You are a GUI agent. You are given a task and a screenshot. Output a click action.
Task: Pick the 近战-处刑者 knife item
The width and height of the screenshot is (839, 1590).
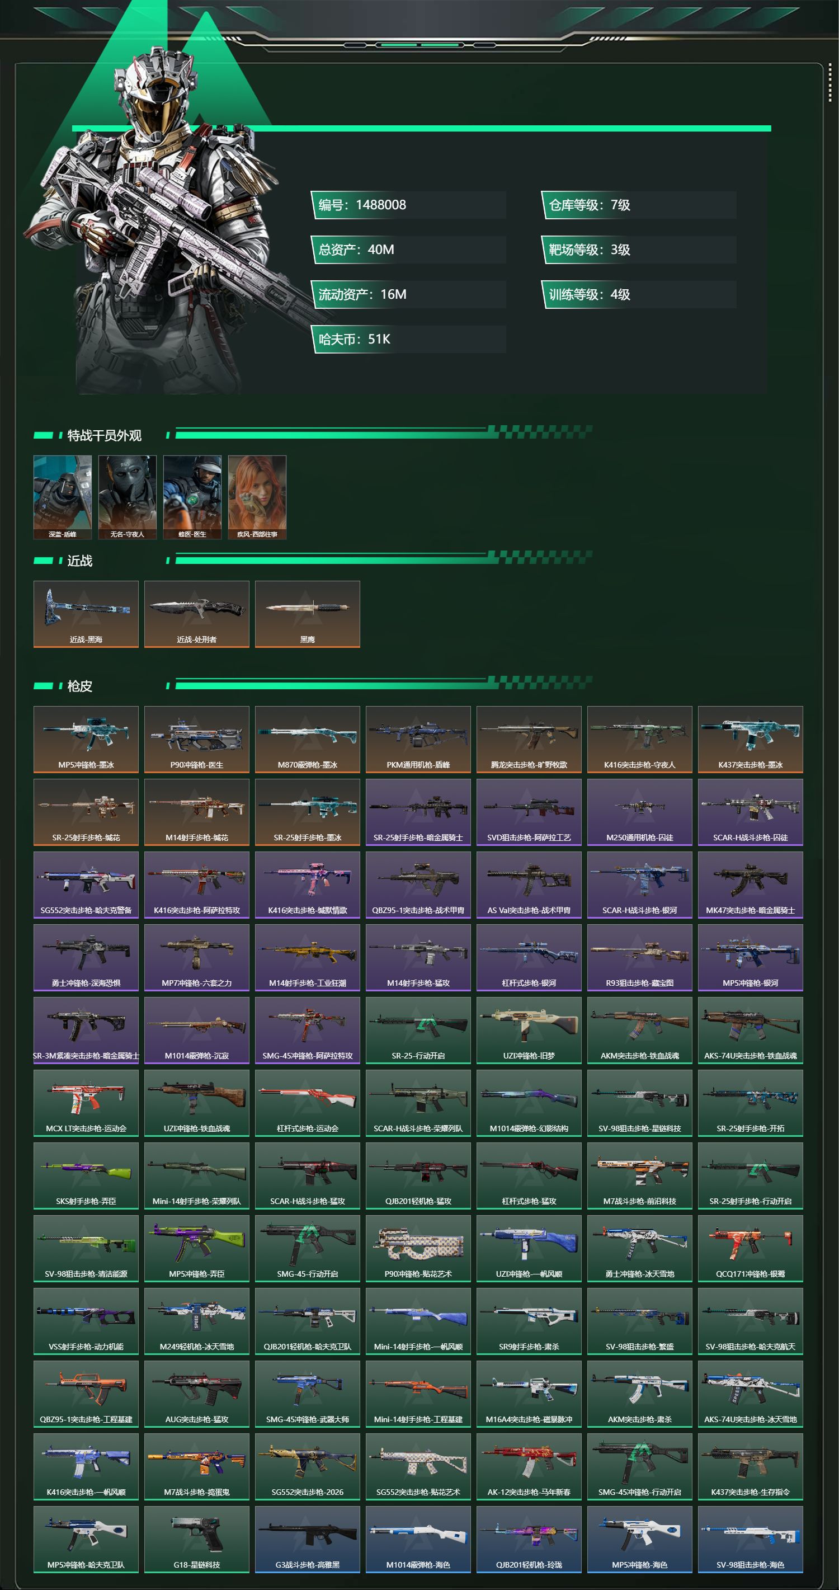pos(197,614)
